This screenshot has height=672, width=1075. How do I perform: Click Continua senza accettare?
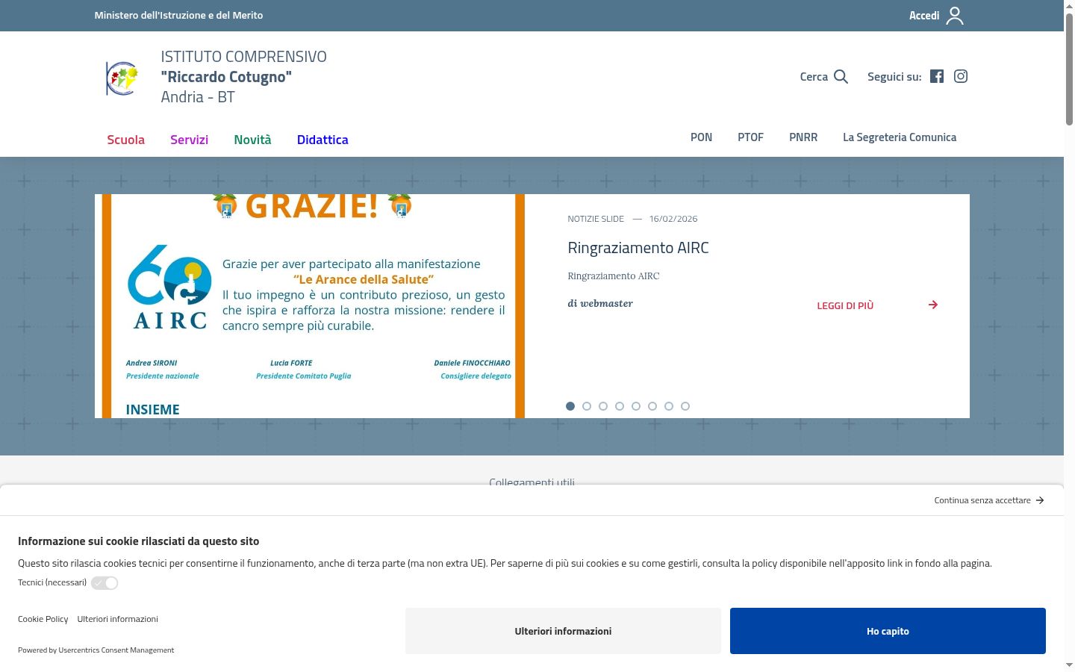(989, 500)
